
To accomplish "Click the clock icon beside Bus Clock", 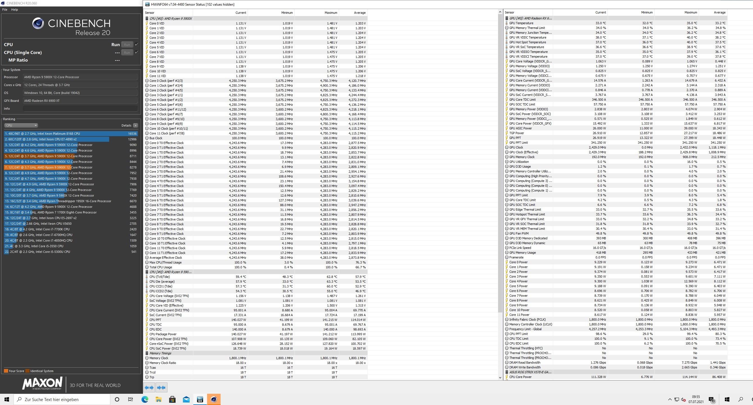I will [147, 138].
